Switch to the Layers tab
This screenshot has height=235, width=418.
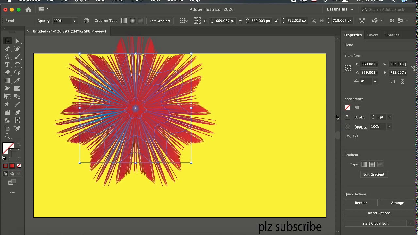(373, 35)
